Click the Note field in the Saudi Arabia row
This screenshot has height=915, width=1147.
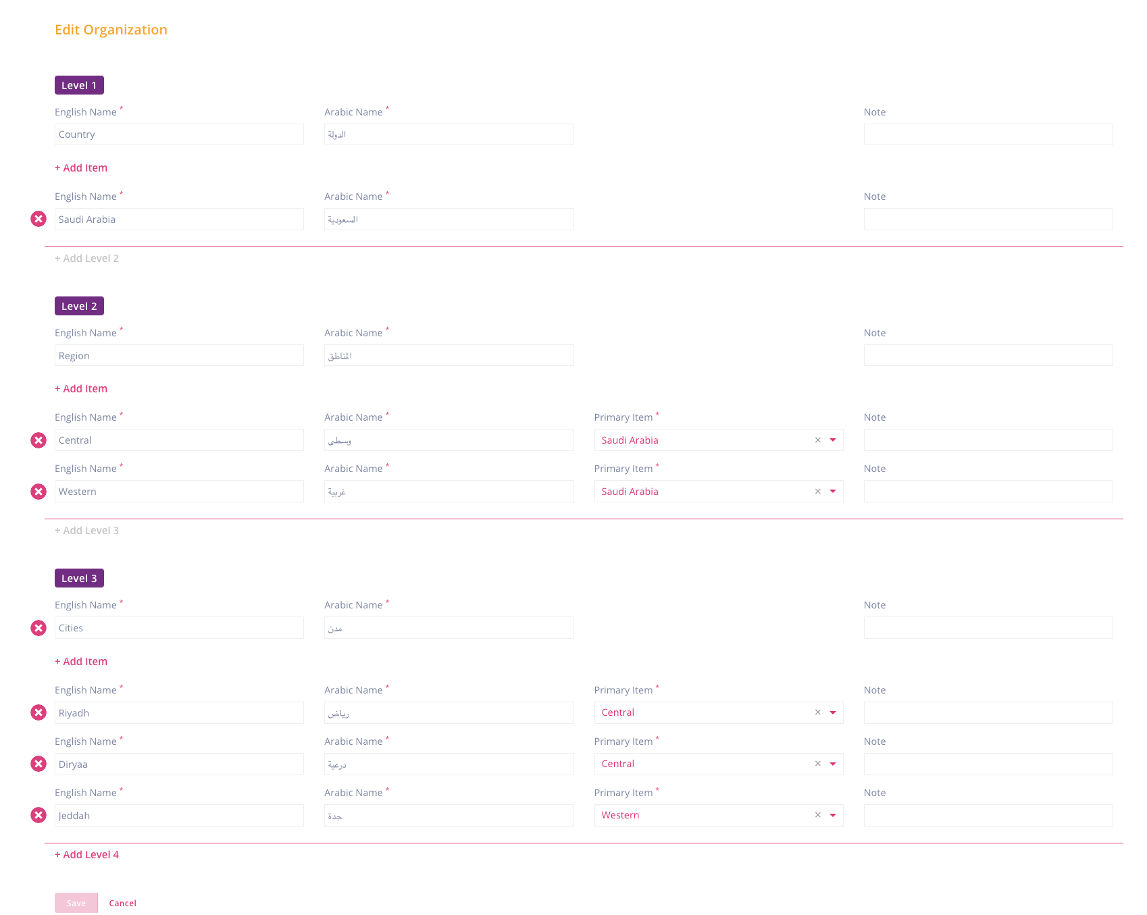[x=988, y=219]
